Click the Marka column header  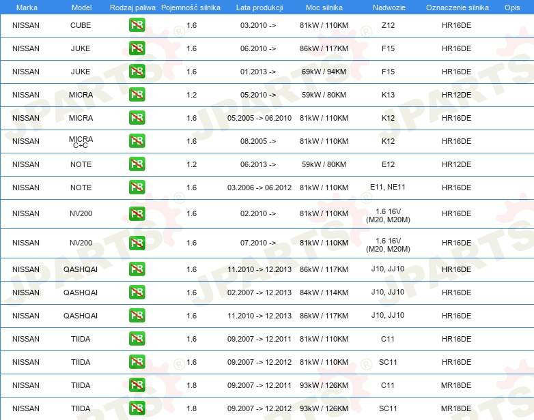27,7
